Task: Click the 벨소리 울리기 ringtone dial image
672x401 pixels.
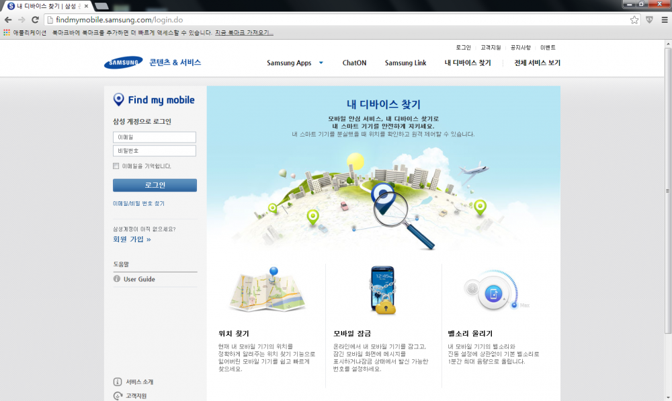Action: tap(493, 291)
